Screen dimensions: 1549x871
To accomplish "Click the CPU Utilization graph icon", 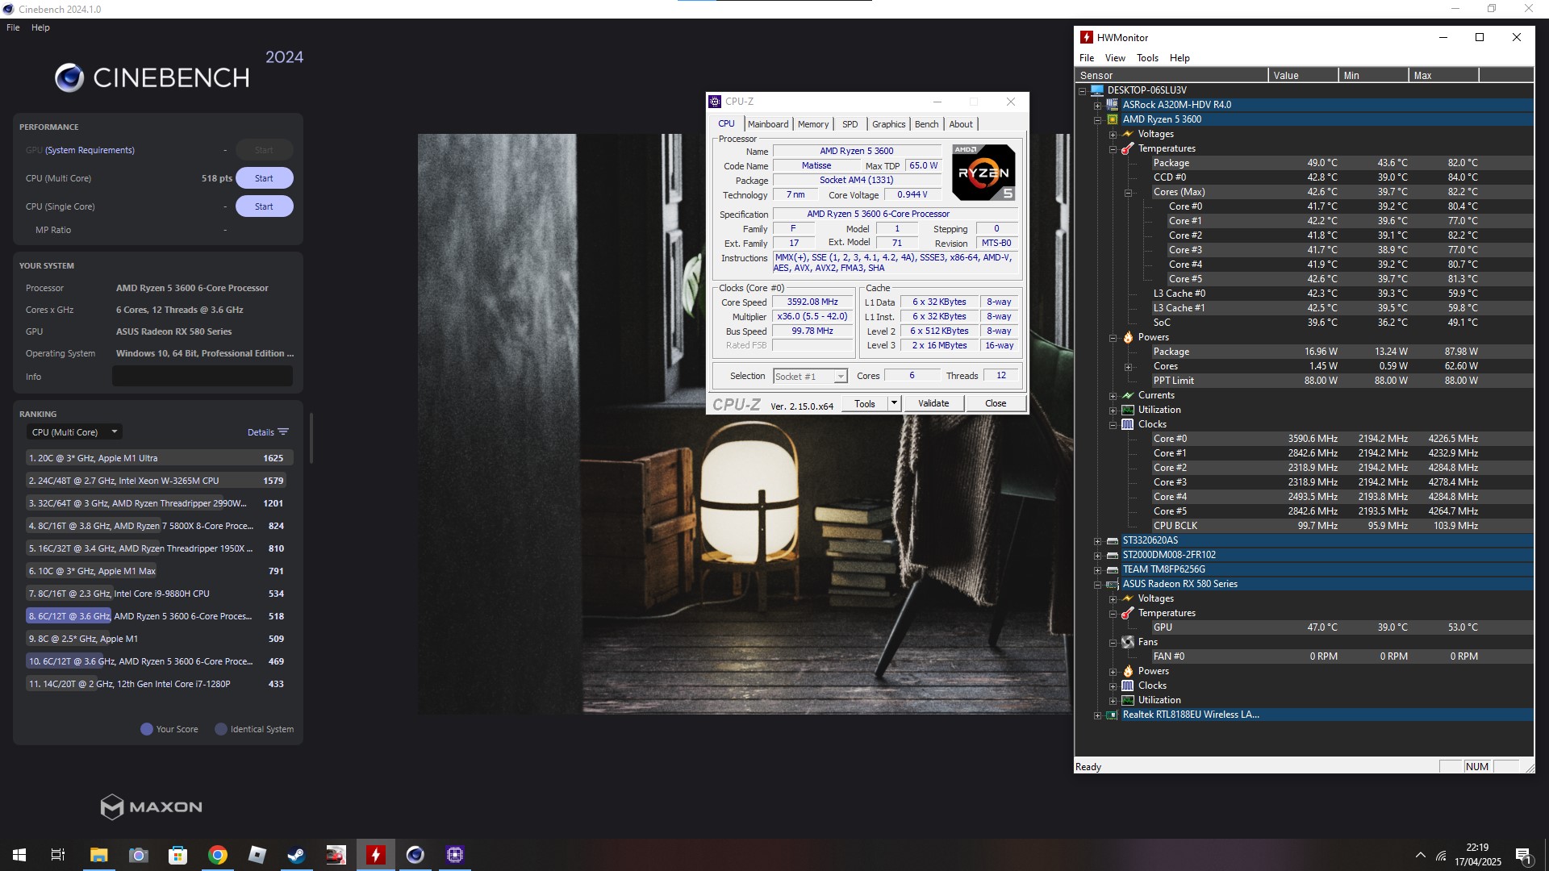I will 1128,410.
